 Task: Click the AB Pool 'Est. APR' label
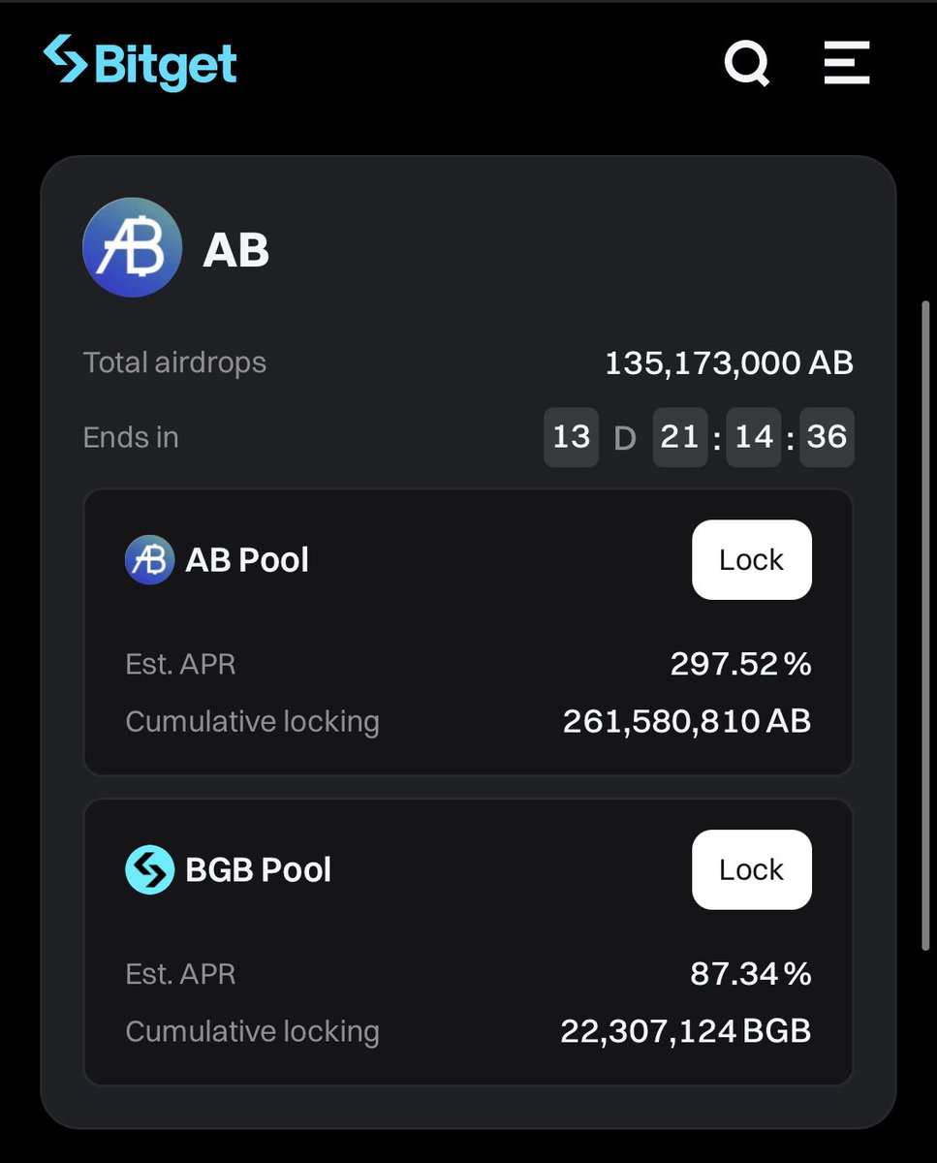(180, 665)
